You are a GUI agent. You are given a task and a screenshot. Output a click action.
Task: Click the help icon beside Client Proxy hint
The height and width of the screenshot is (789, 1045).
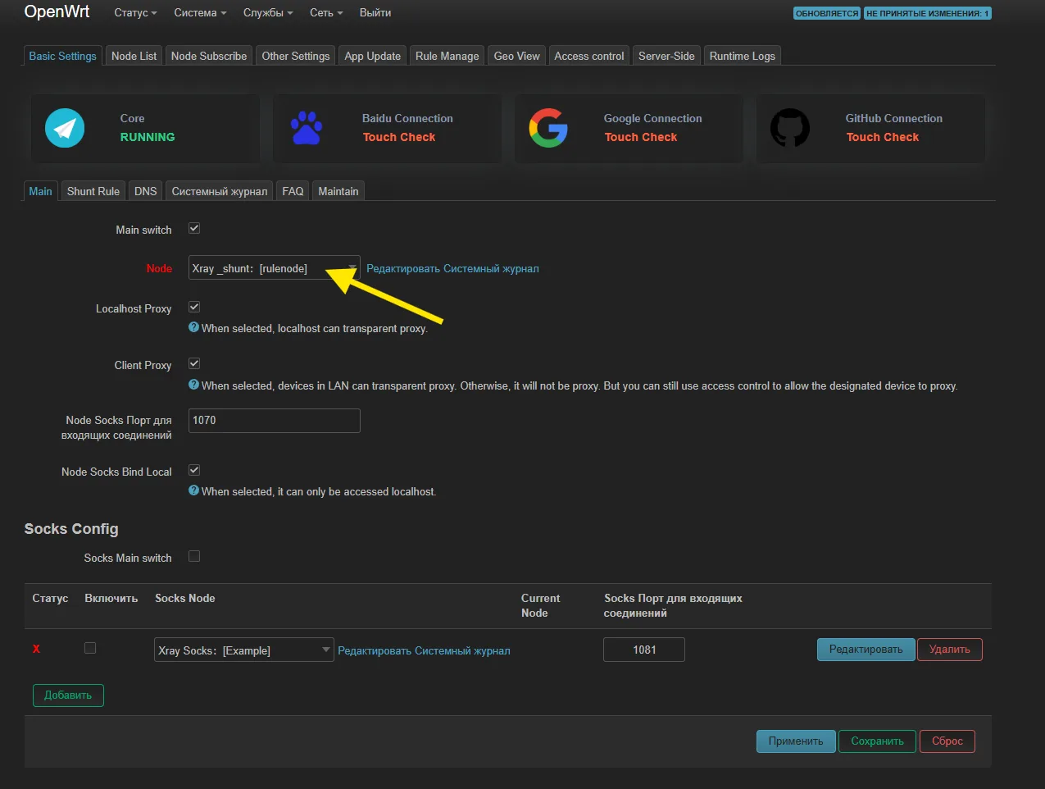(194, 385)
